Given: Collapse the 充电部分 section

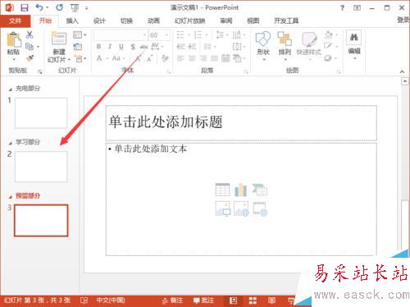Looking at the screenshot, I should coord(11,89).
